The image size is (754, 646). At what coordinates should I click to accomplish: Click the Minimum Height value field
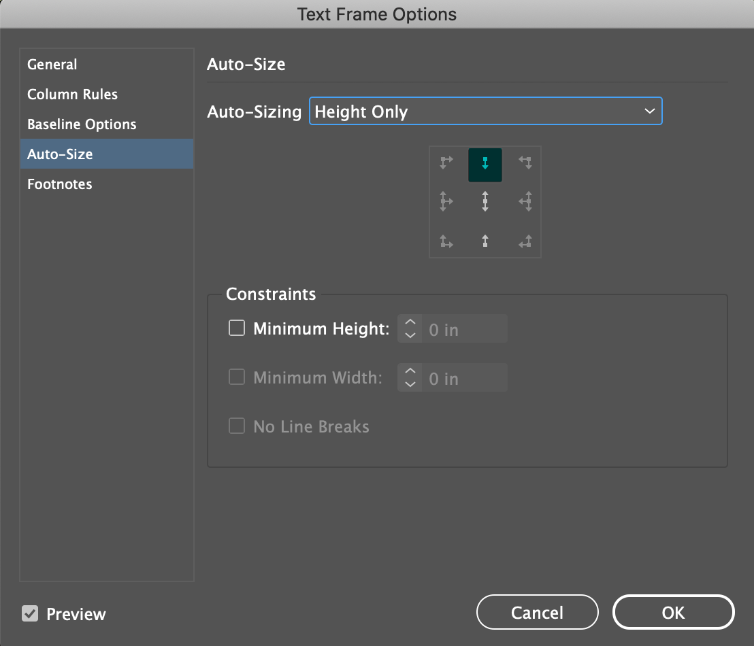coord(465,328)
